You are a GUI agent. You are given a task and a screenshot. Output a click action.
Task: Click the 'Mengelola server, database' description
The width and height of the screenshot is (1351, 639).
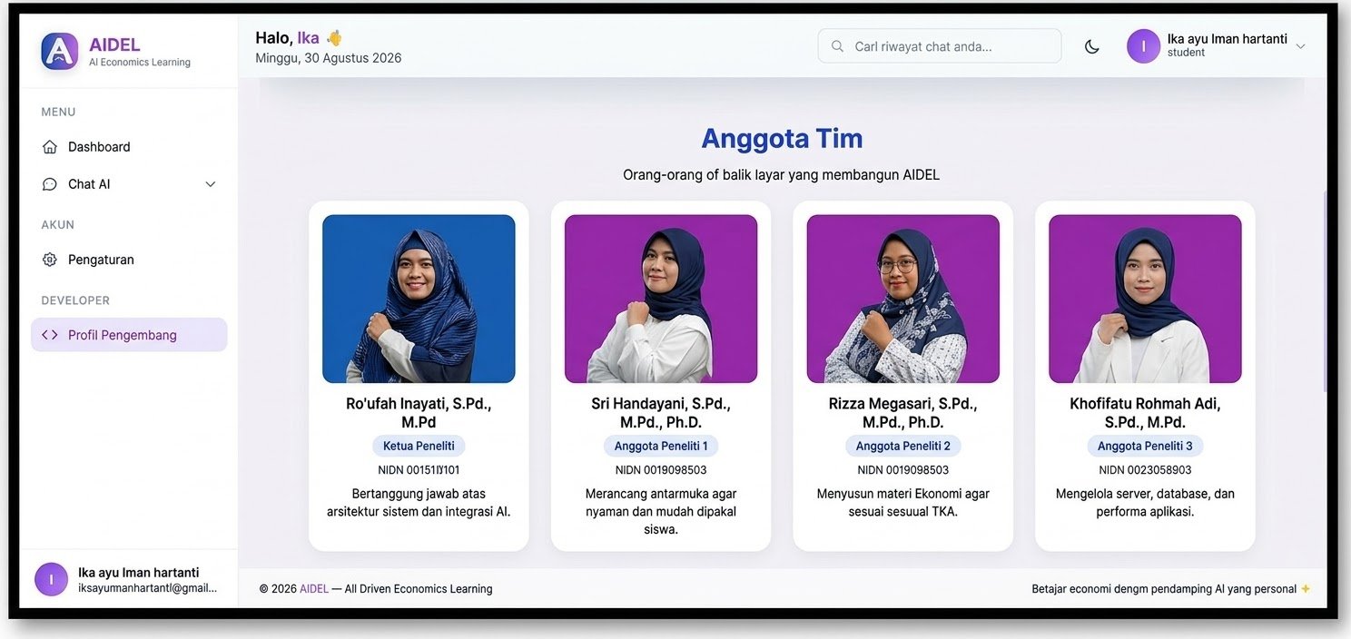pos(1145,503)
